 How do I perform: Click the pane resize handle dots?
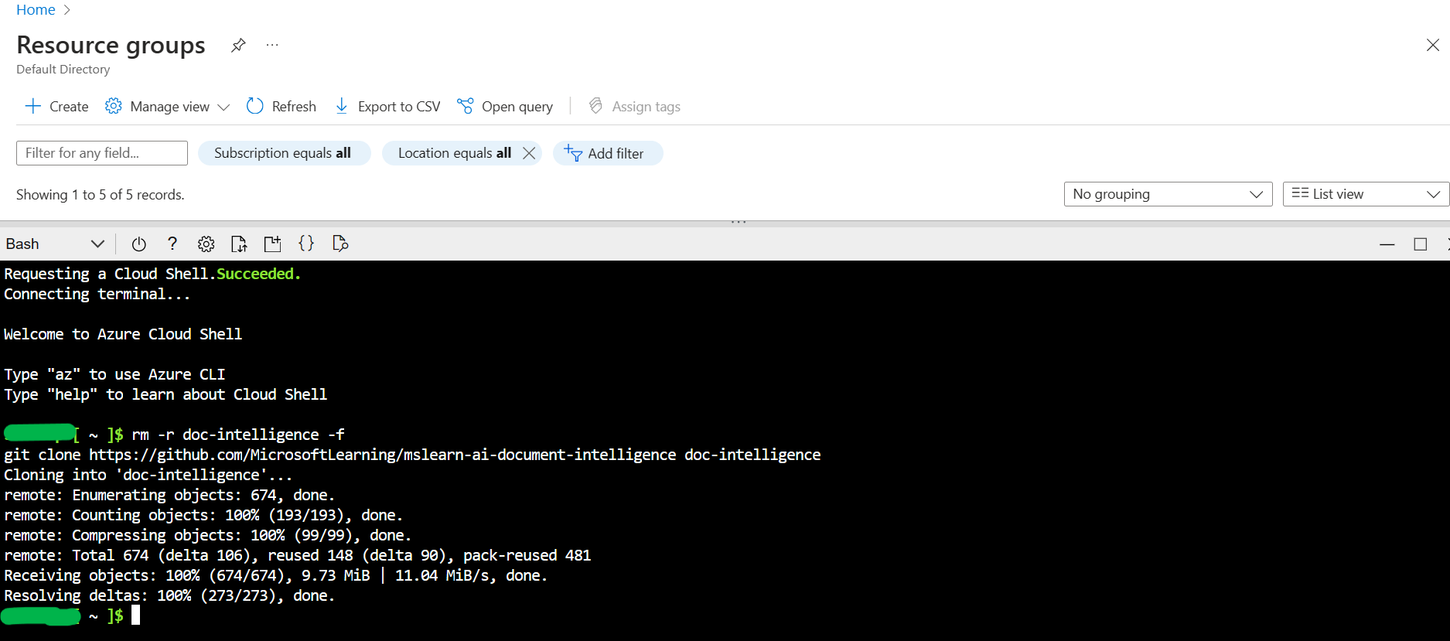pyautogui.click(x=739, y=222)
